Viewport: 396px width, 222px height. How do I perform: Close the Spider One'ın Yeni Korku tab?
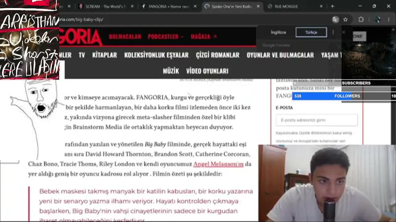pos(258,6)
